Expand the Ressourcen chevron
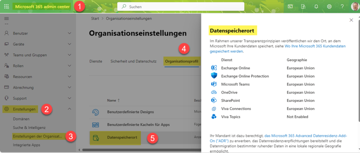360x153 pixels. (70, 76)
